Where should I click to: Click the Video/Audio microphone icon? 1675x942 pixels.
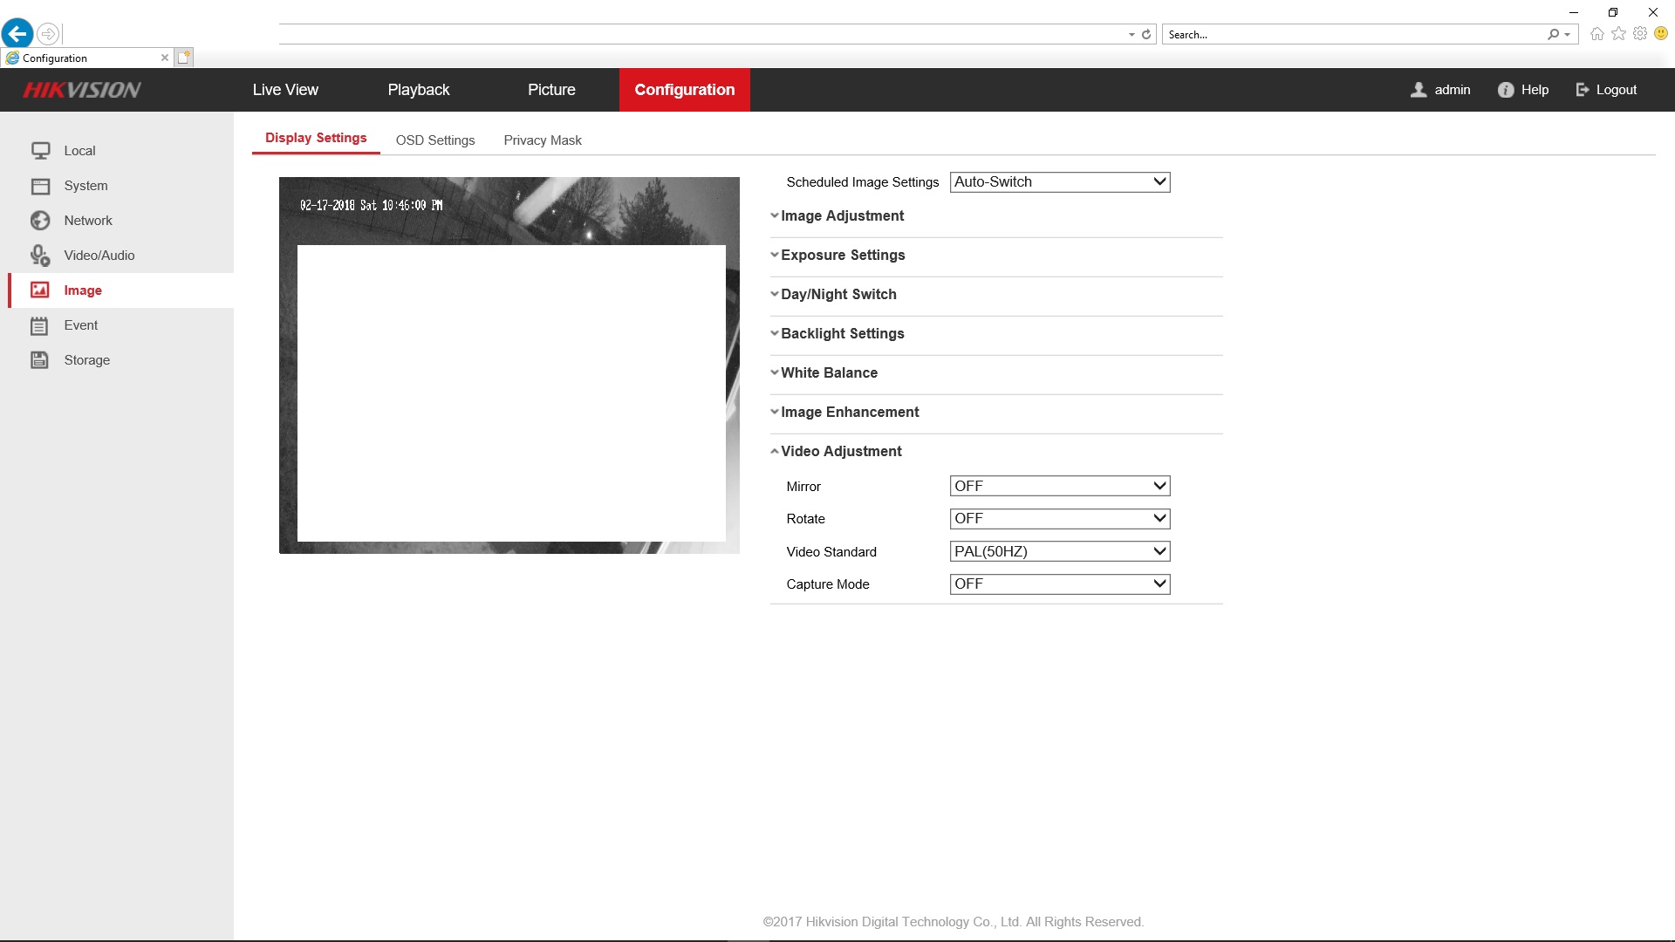[x=40, y=256]
